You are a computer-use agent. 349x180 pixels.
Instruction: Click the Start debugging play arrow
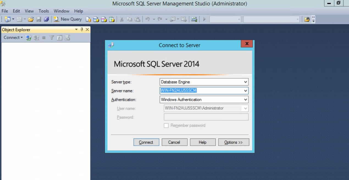click(x=204, y=19)
